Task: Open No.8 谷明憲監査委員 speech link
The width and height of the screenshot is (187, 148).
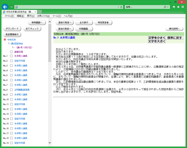Action: [x=22, y=90]
